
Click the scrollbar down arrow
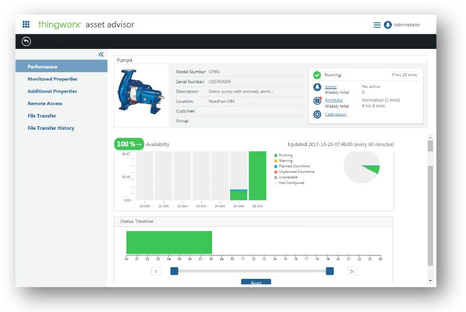[x=430, y=281]
